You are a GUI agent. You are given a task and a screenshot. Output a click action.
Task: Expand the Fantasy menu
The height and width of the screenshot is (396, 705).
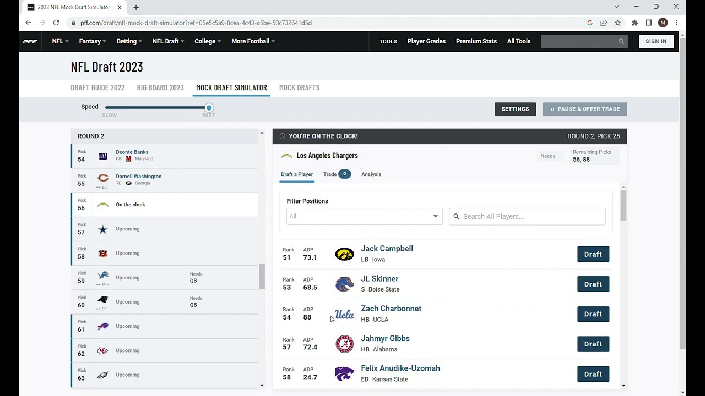tap(93, 41)
